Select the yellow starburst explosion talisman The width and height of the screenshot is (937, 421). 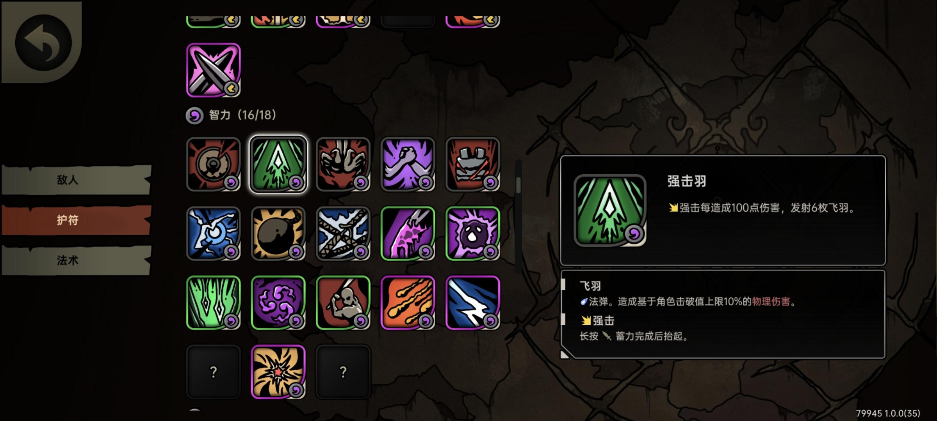point(278,372)
